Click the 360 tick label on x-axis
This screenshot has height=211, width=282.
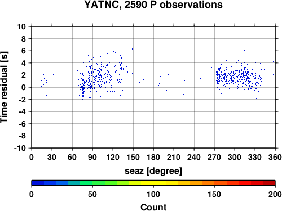coord(275,157)
